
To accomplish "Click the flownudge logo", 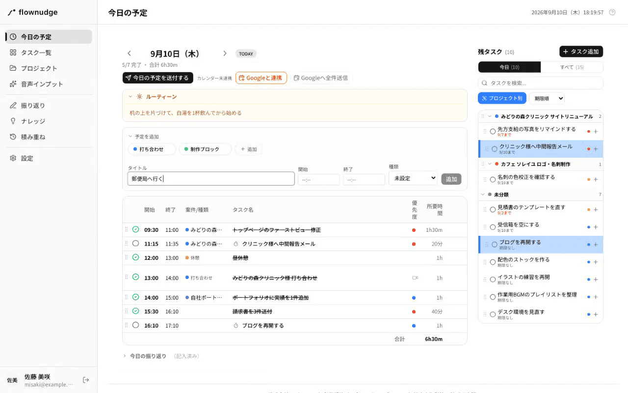I will pyautogui.click(x=33, y=12).
